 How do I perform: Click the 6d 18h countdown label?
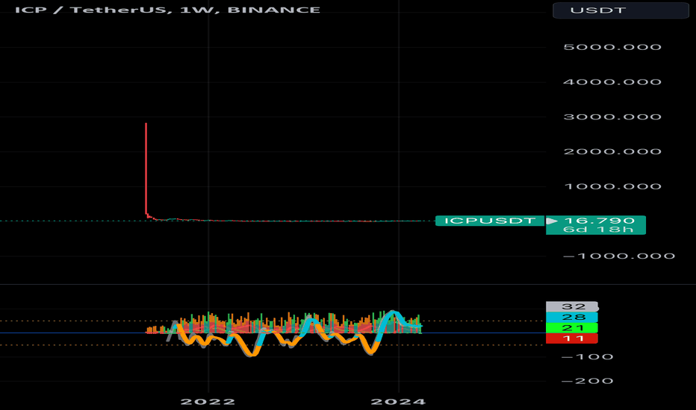(x=597, y=230)
